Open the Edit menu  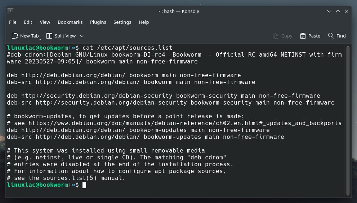coord(28,22)
